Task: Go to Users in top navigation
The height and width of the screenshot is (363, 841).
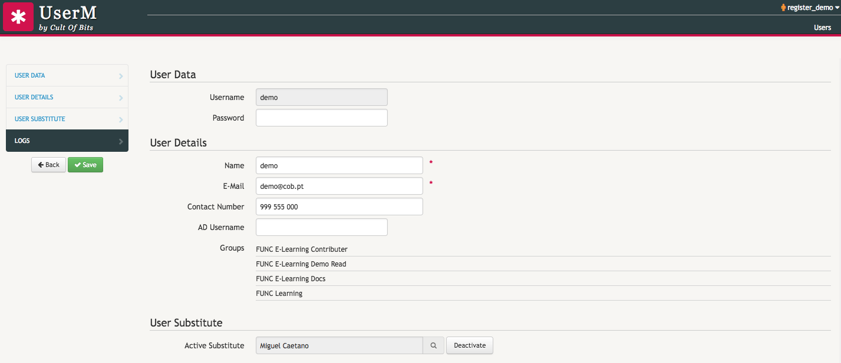Action: (822, 28)
